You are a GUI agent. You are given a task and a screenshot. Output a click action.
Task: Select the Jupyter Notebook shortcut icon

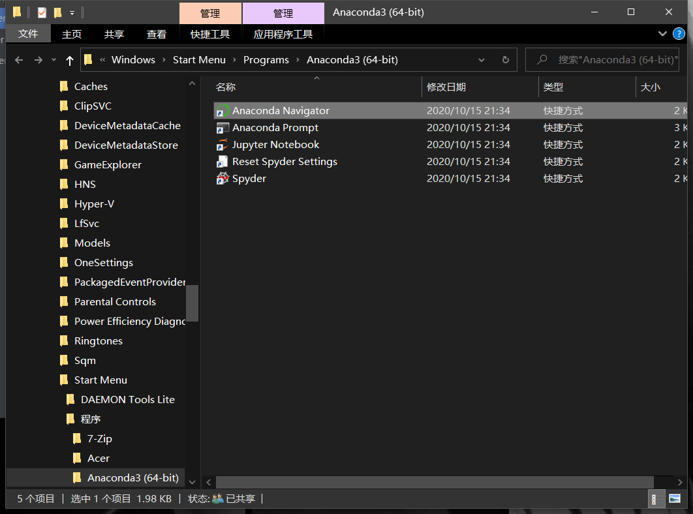coord(223,145)
